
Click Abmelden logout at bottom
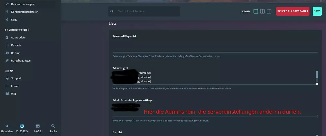(7, 129)
